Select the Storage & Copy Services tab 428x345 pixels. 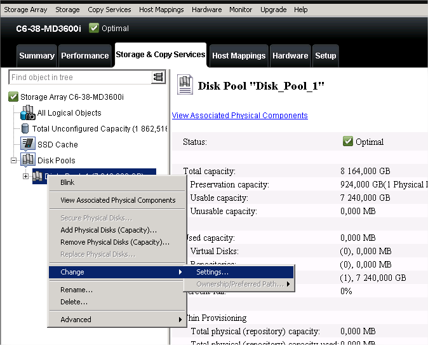161,55
